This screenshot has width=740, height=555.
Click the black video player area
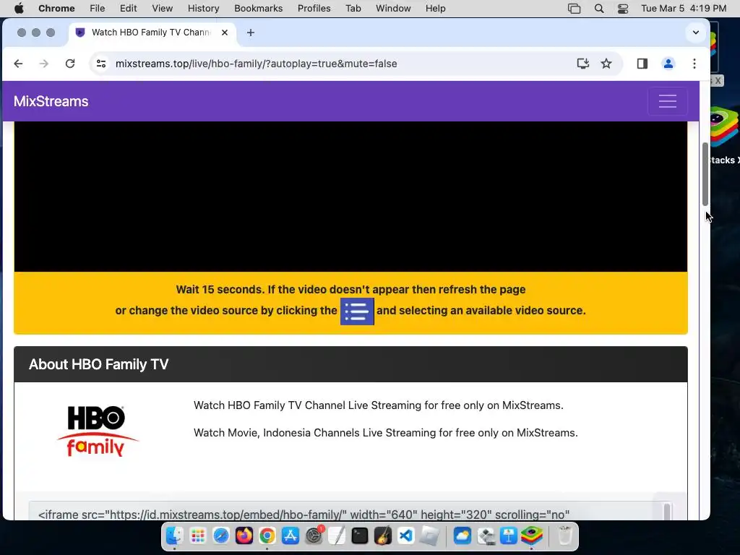coord(350,197)
